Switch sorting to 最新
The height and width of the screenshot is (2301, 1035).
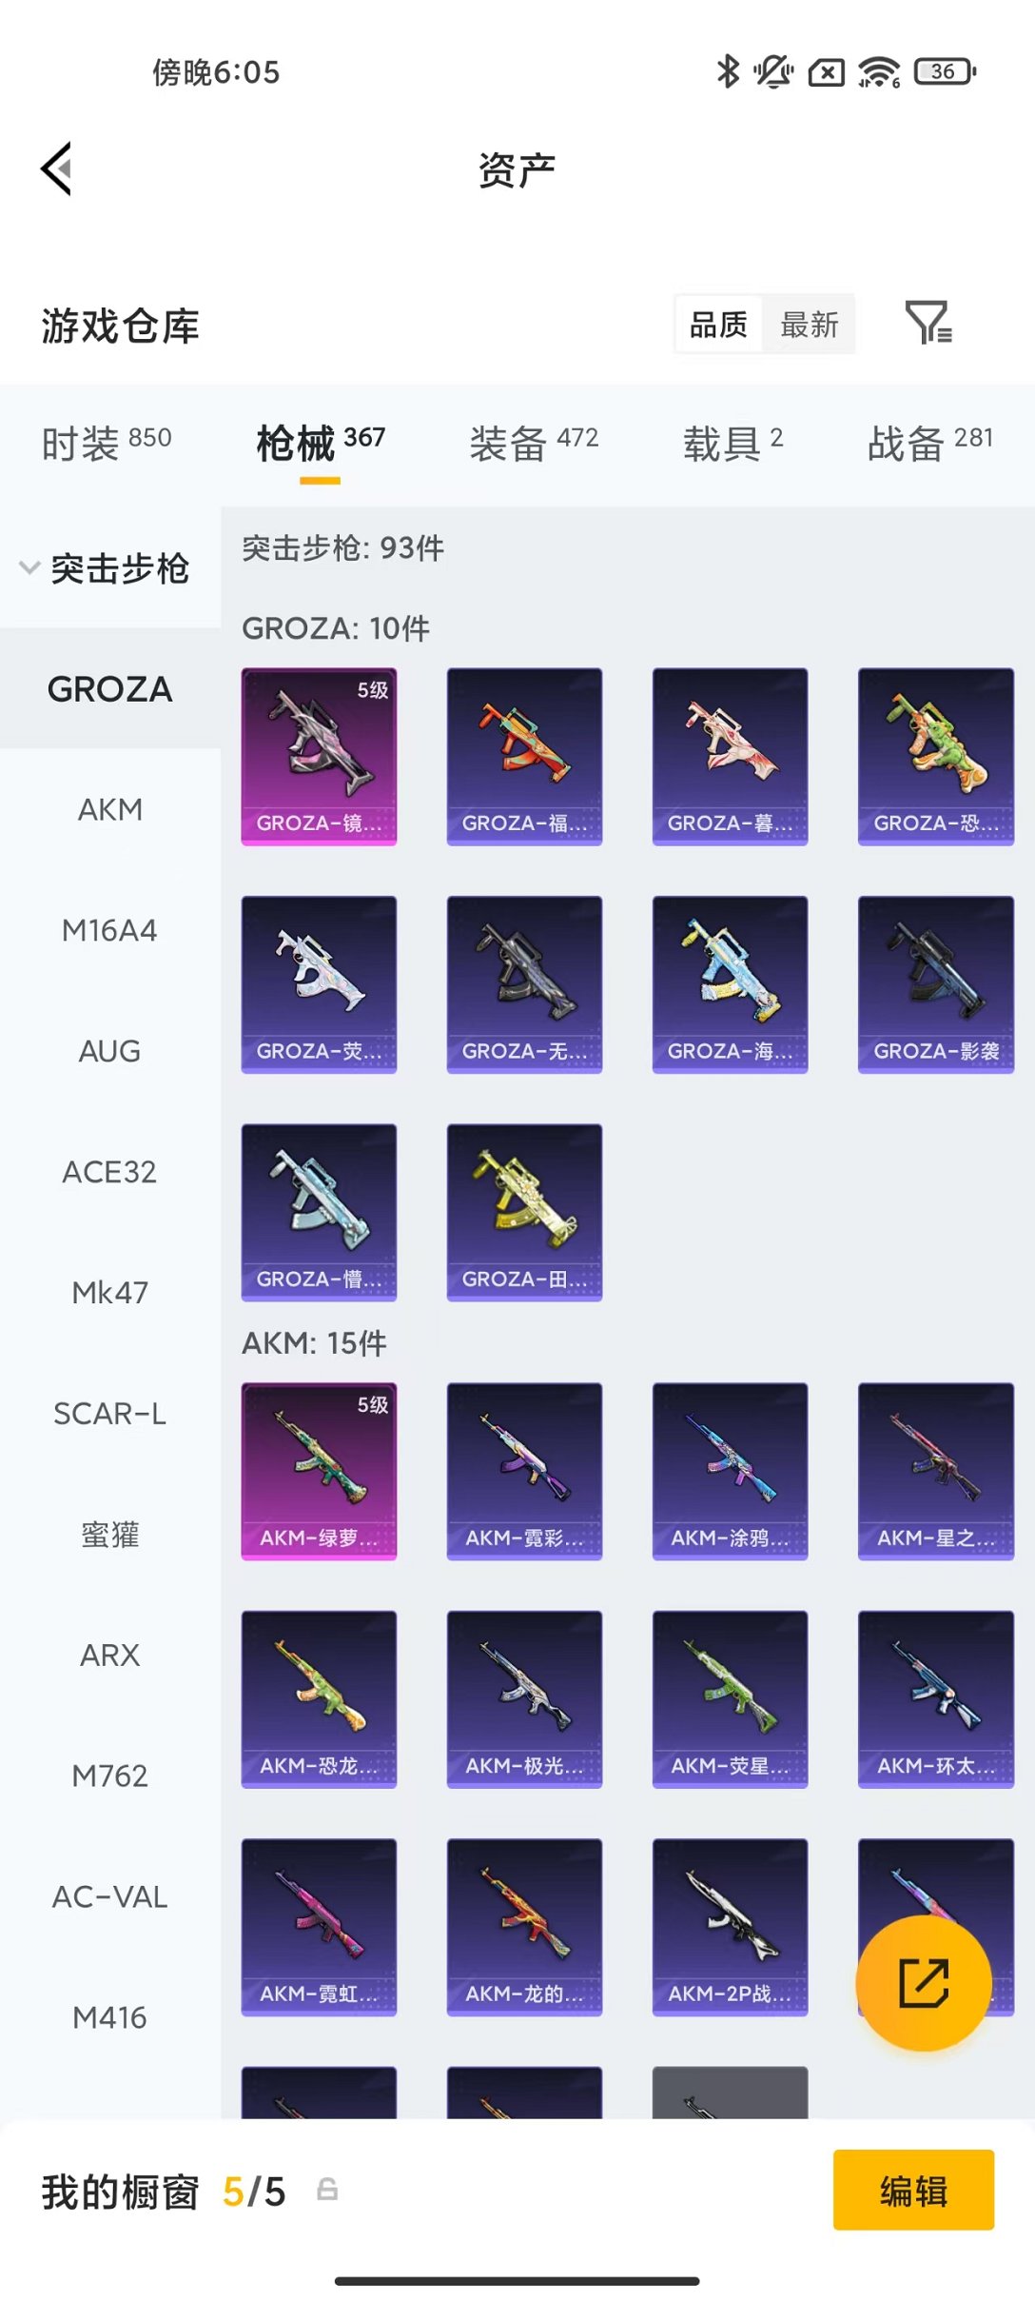pyautogui.click(x=810, y=325)
